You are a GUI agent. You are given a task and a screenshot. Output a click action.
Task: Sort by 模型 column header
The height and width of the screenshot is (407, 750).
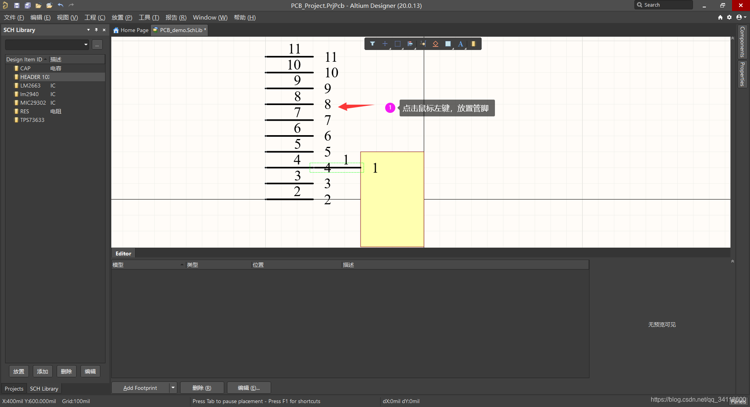148,265
